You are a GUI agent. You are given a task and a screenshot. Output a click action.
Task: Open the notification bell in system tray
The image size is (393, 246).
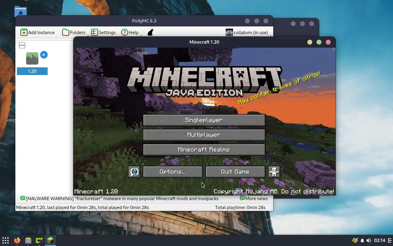(362, 240)
